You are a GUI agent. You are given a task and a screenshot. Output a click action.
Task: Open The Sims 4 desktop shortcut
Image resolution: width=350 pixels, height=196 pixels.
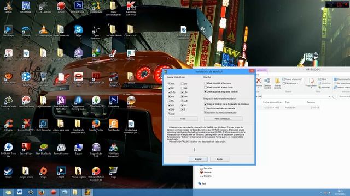click(x=96, y=102)
